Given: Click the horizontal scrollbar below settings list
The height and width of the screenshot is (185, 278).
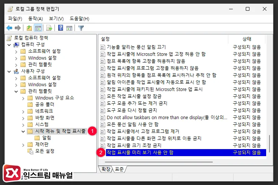Looking at the screenshot, I should click(159, 162).
